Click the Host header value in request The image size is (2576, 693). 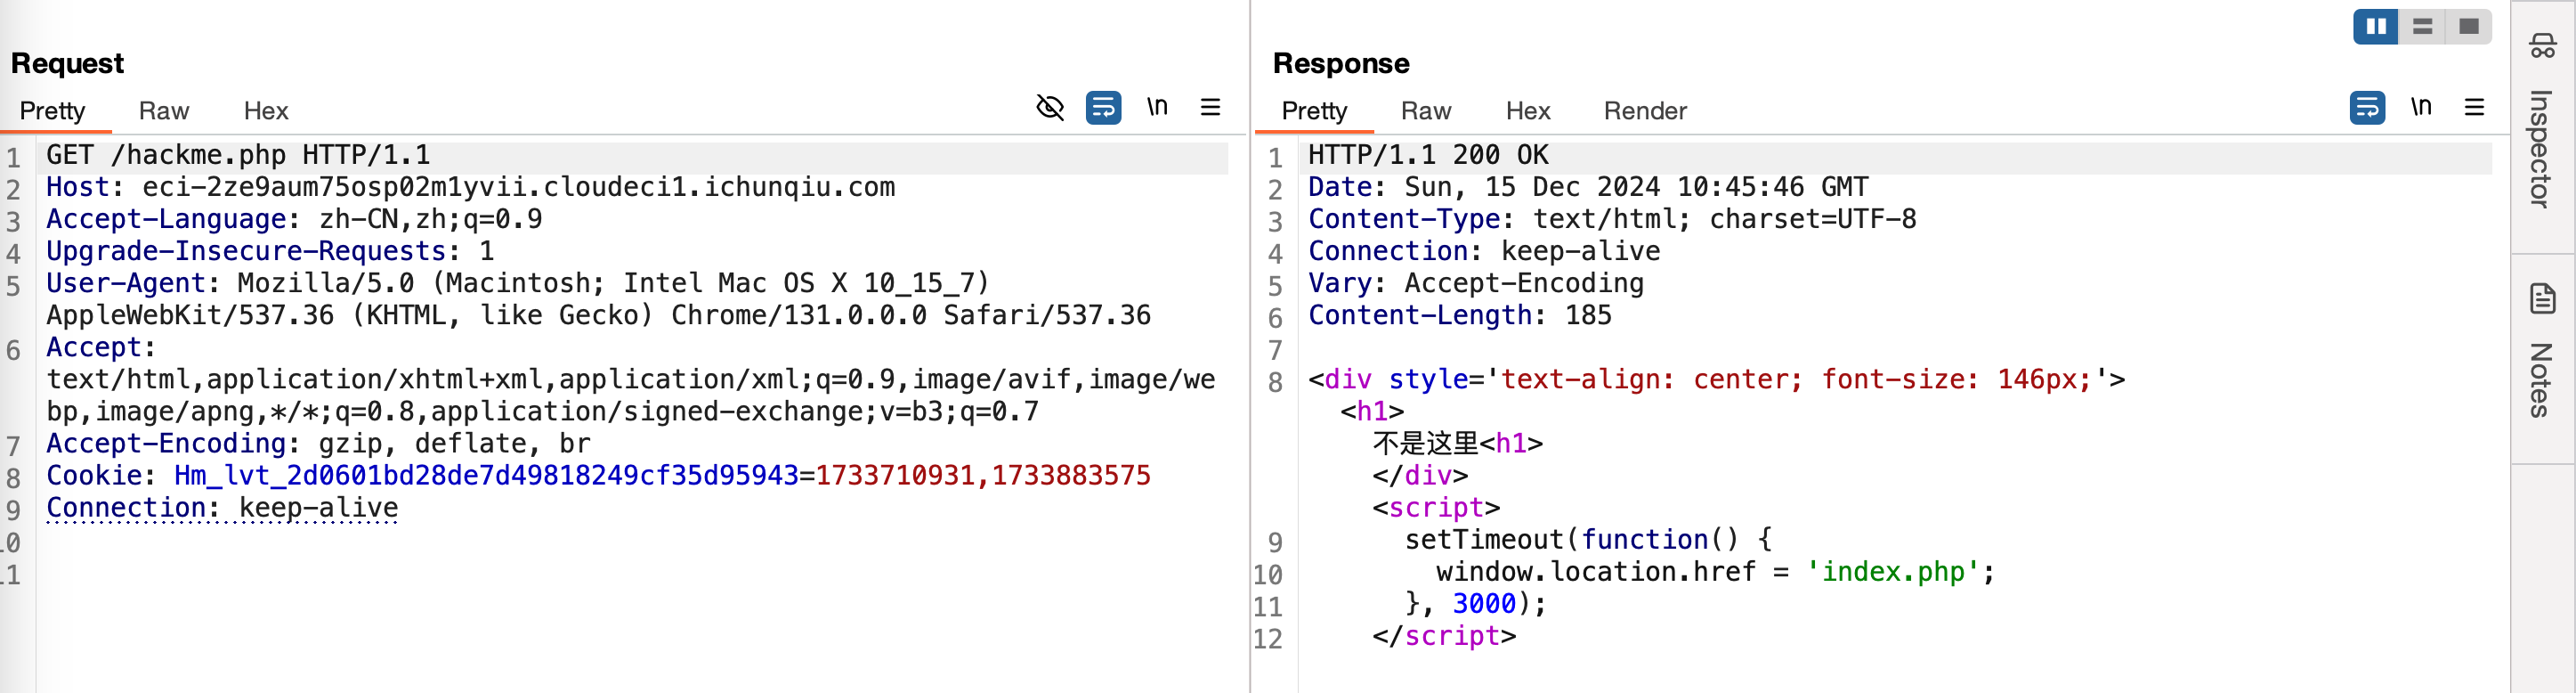pyautogui.click(x=518, y=187)
